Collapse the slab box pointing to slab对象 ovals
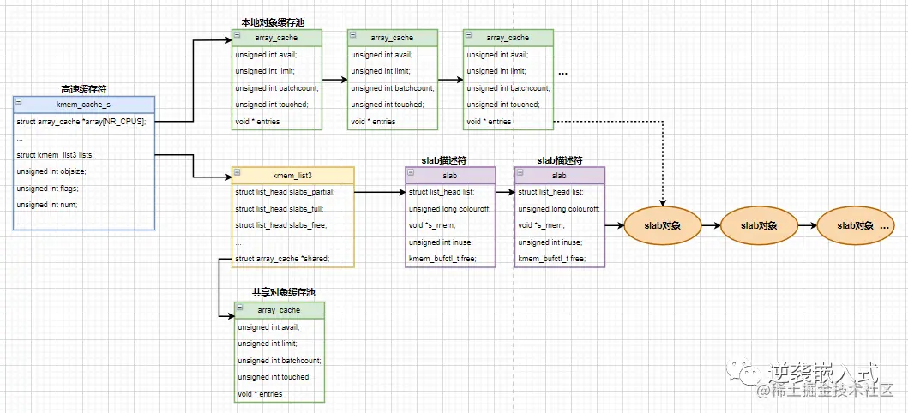The image size is (908, 413). [520, 174]
